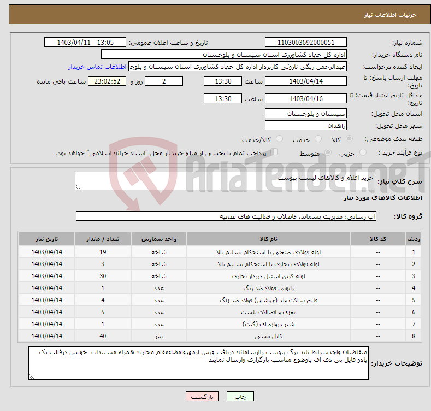Click the نام دستگاه خریدار field

[x=224, y=55]
